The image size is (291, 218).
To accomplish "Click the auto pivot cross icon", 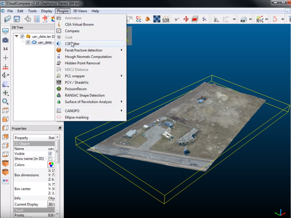I will tap(6, 67).
